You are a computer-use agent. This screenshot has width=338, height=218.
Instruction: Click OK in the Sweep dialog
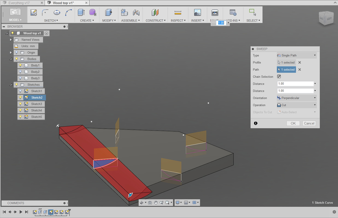[x=293, y=123]
